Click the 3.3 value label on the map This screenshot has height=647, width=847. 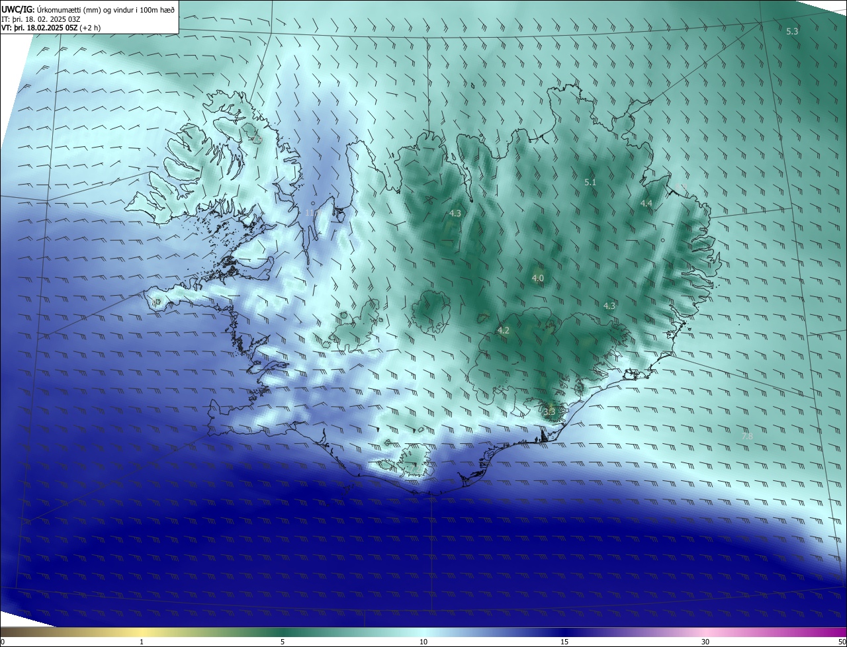click(x=549, y=411)
